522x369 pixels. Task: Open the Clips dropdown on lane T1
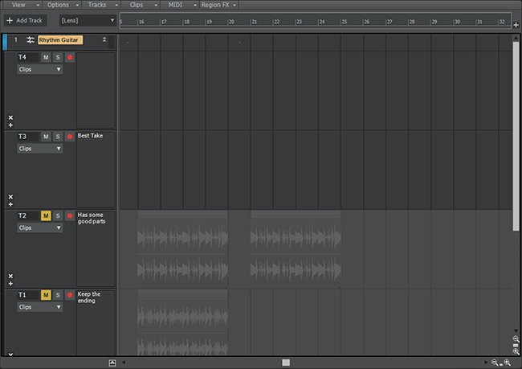[x=40, y=307]
